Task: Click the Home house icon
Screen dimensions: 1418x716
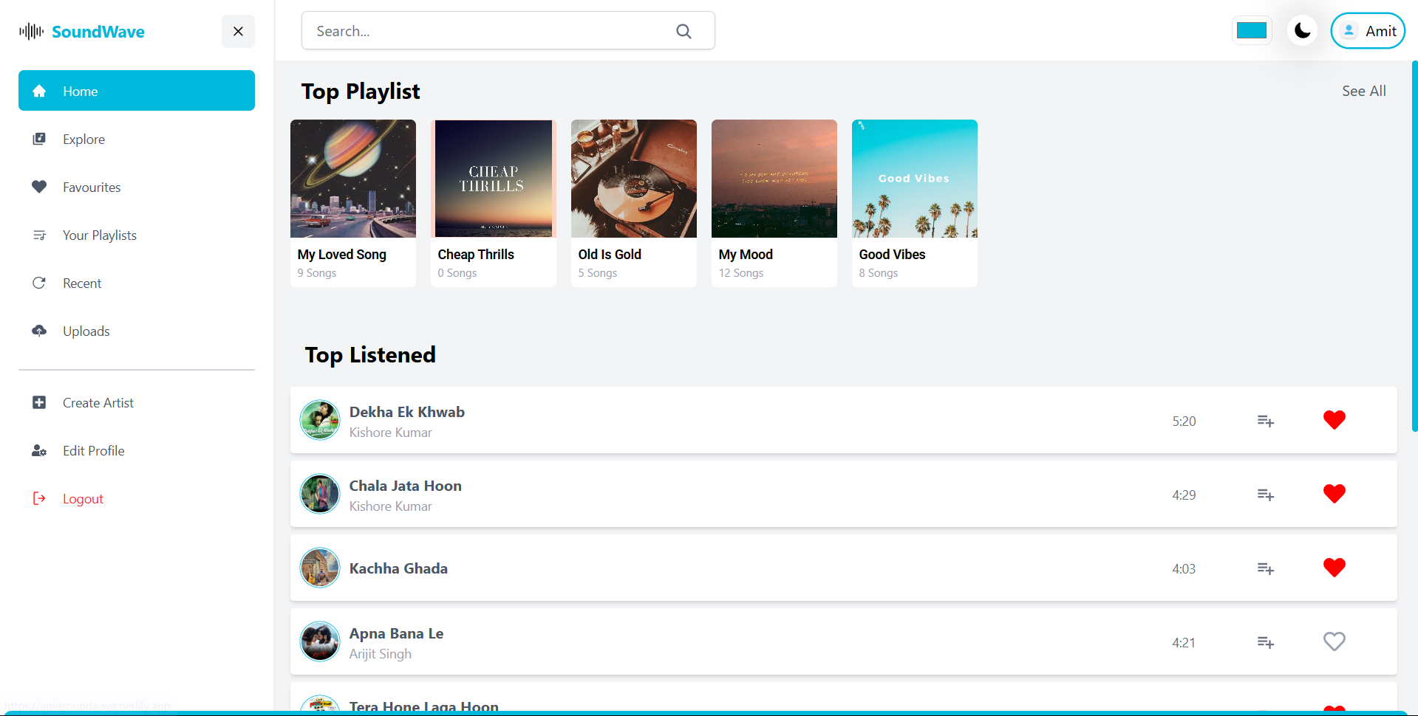Action: click(39, 91)
